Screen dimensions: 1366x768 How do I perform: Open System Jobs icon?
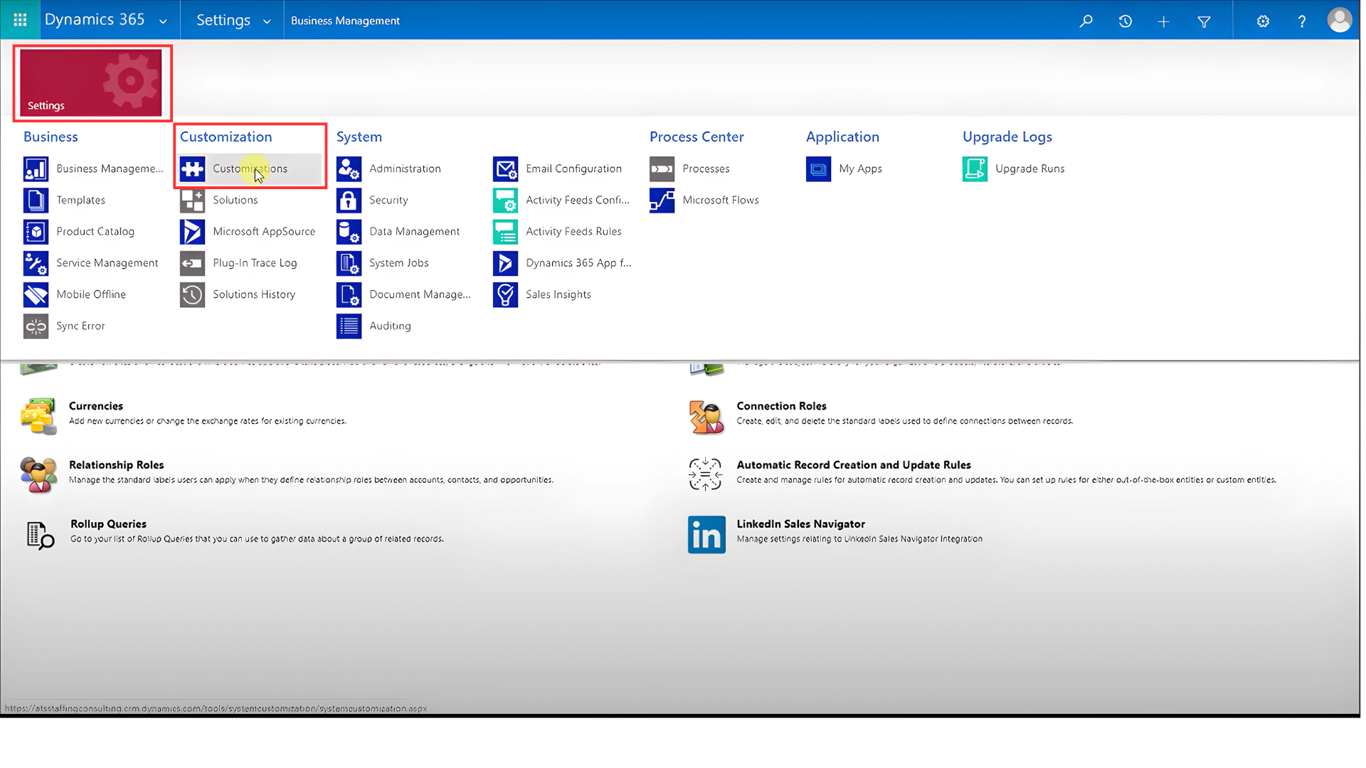click(349, 263)
